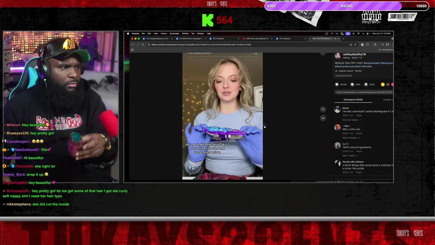Open the Window menu
Image resolution: width=435 pixels, height=245 pixels.
201,33
